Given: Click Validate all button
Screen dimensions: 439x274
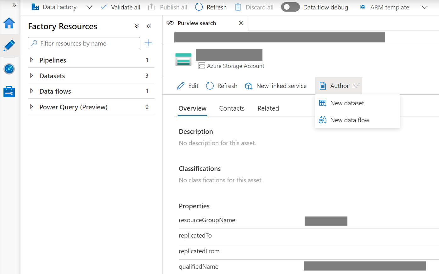Looking at the screenshot, I should coord(121,7).
